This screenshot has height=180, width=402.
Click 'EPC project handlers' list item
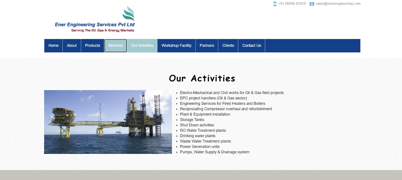214,98
